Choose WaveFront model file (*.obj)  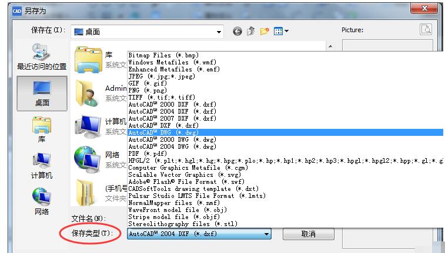pos(285,210)
